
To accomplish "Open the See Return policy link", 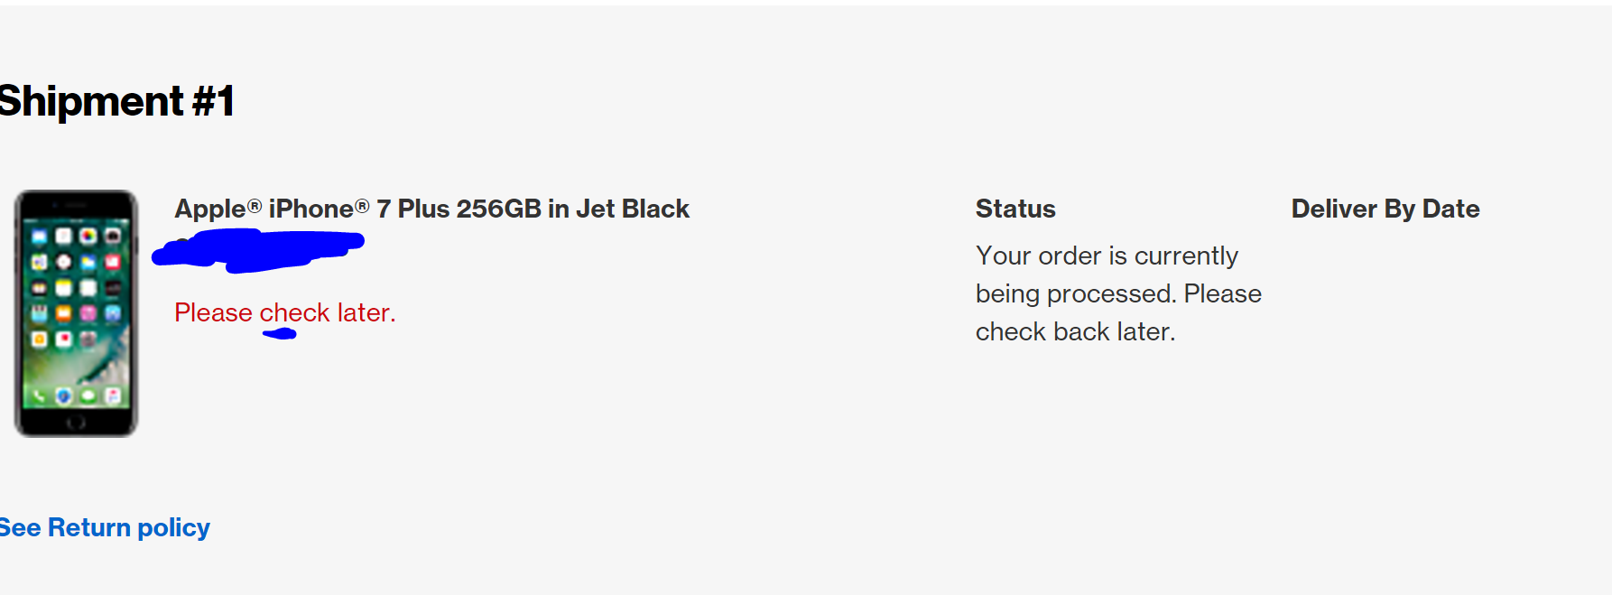I will (105, 527).
